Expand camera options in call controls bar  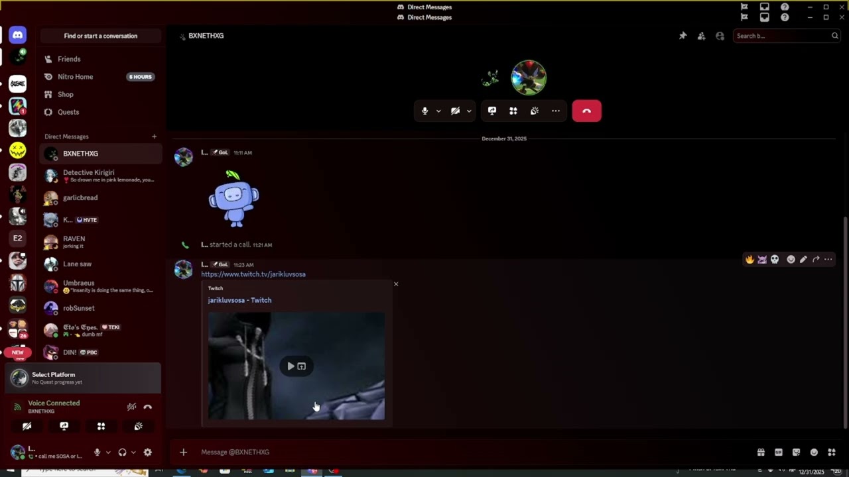coord(469,111)
